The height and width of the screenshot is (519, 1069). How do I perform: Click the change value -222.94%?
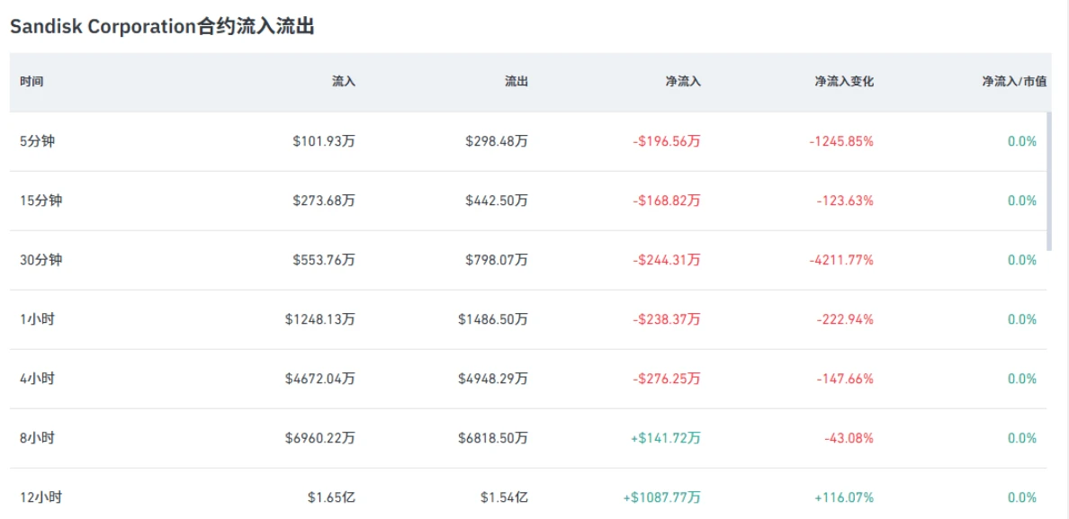pos(845,319)
